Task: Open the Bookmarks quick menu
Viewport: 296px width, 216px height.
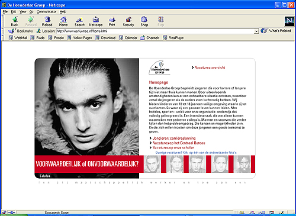Action: [20, 31]
